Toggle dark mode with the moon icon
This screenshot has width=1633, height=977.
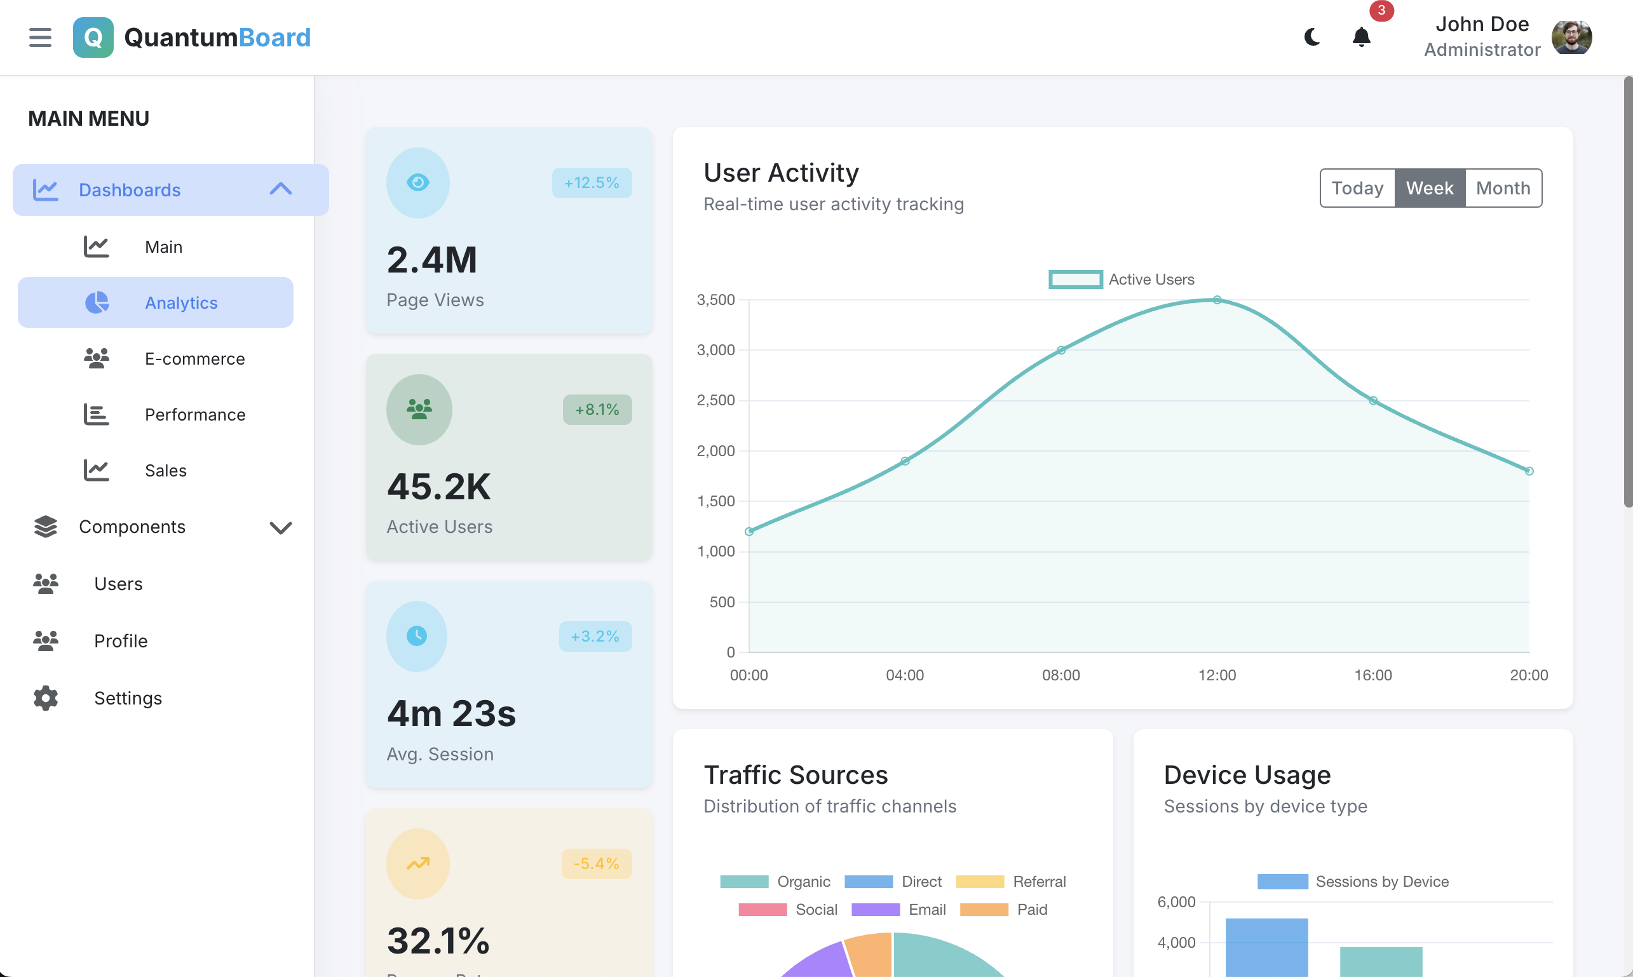[1312, 37]
